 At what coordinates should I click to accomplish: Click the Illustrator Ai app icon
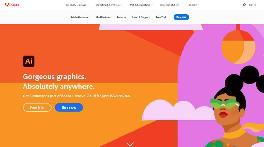pyautogui.click(x=29, y=61)
